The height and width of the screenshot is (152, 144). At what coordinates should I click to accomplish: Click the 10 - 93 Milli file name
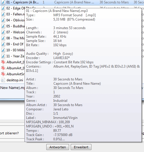(x=15, y=50)
